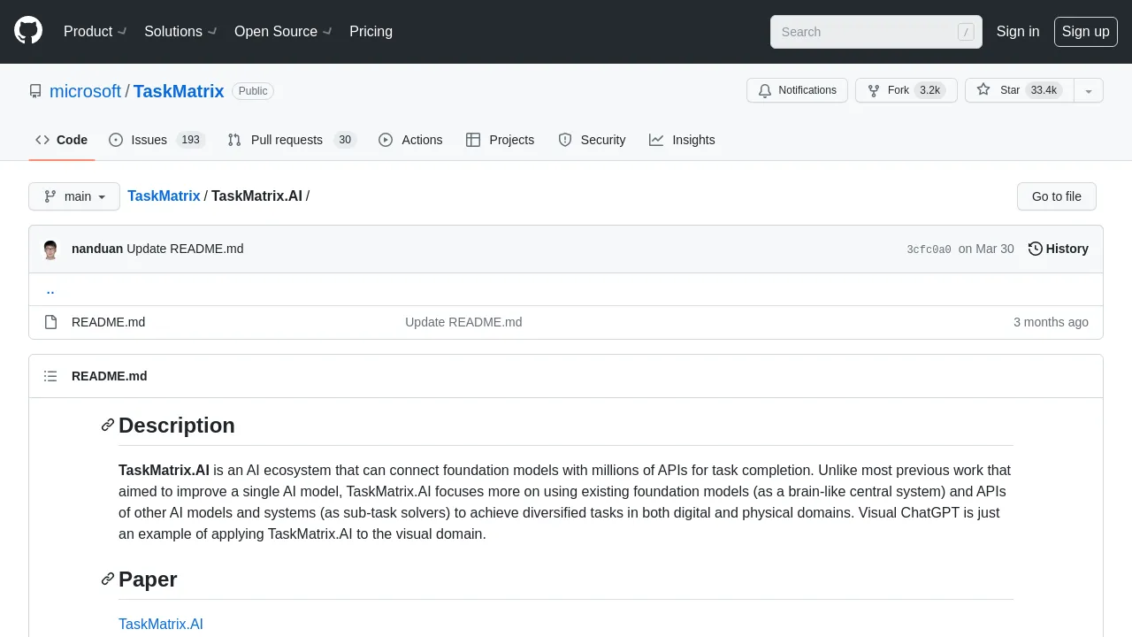This screenshot has width=1132, height=637.
Task: Star the repository
Action: [x=1020, y=90]
